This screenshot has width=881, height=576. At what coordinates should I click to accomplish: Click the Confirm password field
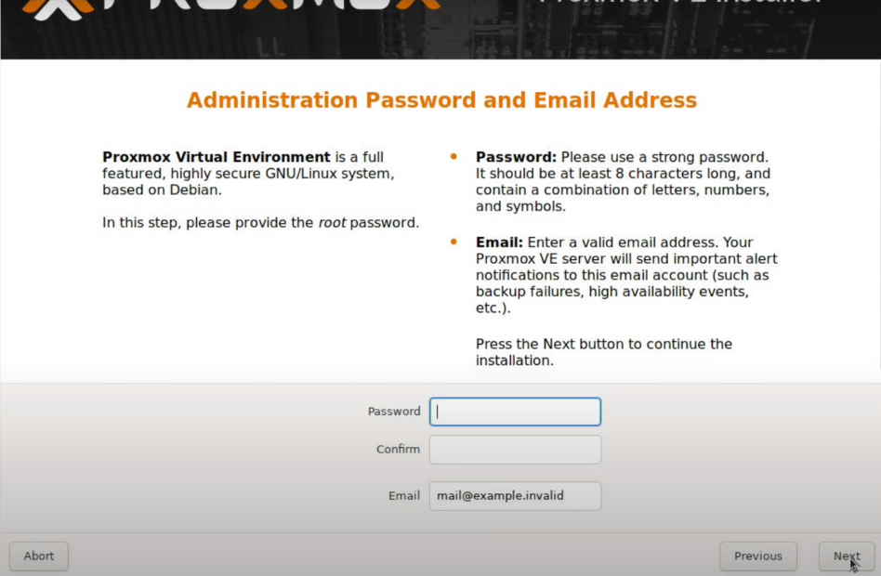515,450
